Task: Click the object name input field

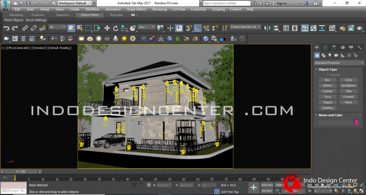Action: (x=336, y=122)
